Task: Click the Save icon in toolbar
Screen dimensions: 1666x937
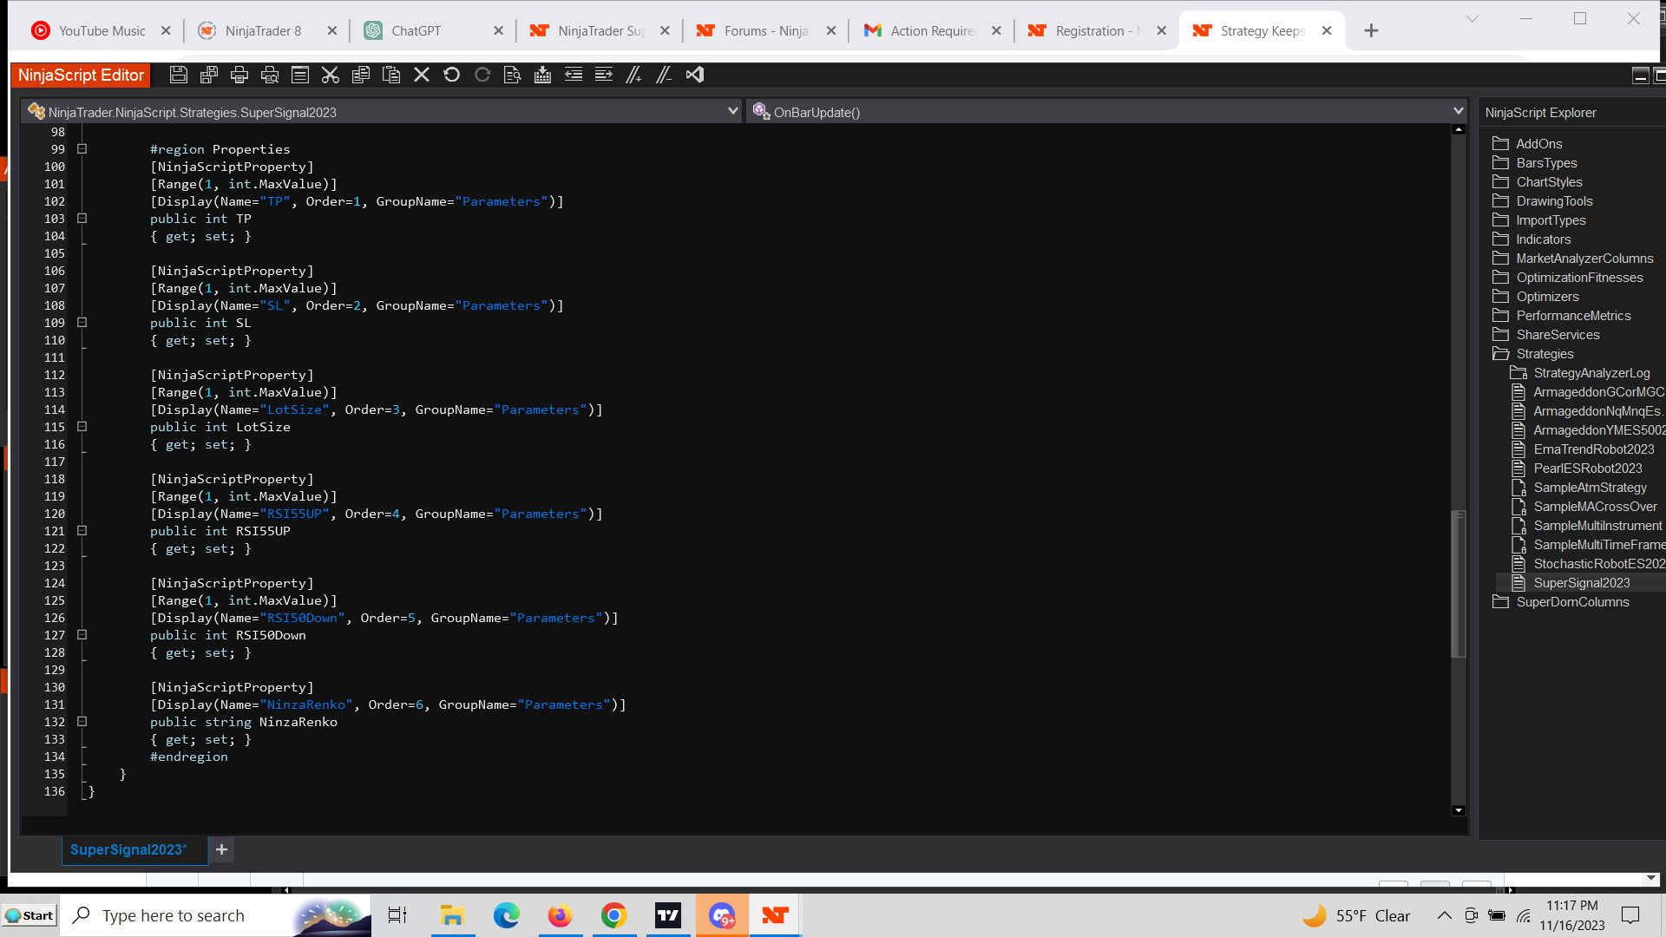Action: click(x=179, y=75)
